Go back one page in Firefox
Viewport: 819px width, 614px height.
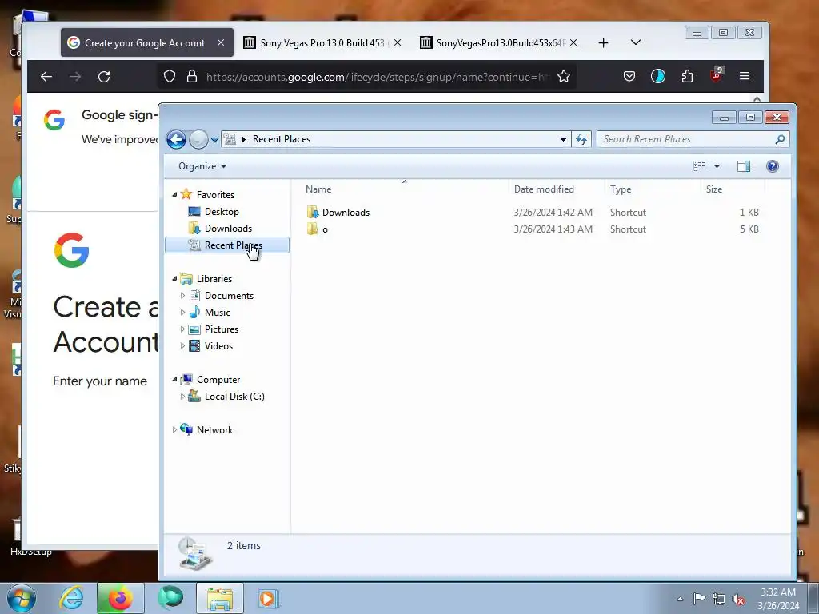(46, 77)
